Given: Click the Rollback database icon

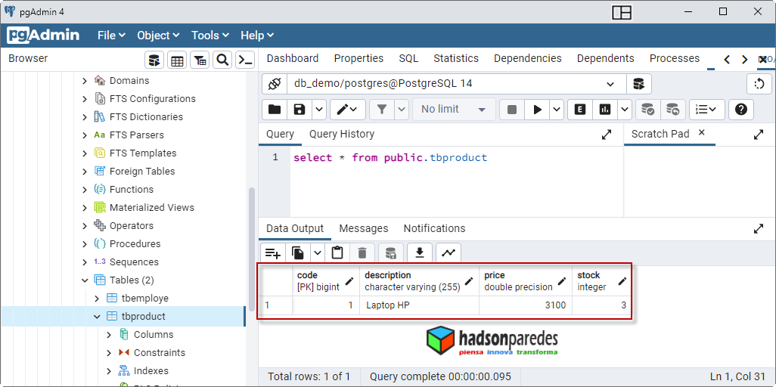Looking at the screenshot, I should [x=672, y=110].
